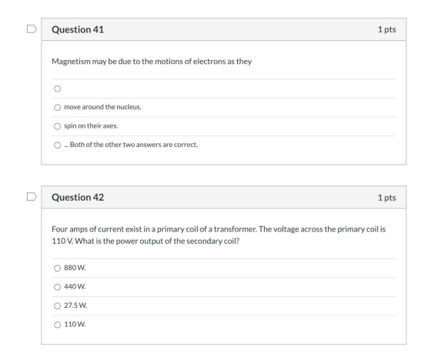
Task: Select the 27.5 W radio button
Action: click(x=57, y=306)
